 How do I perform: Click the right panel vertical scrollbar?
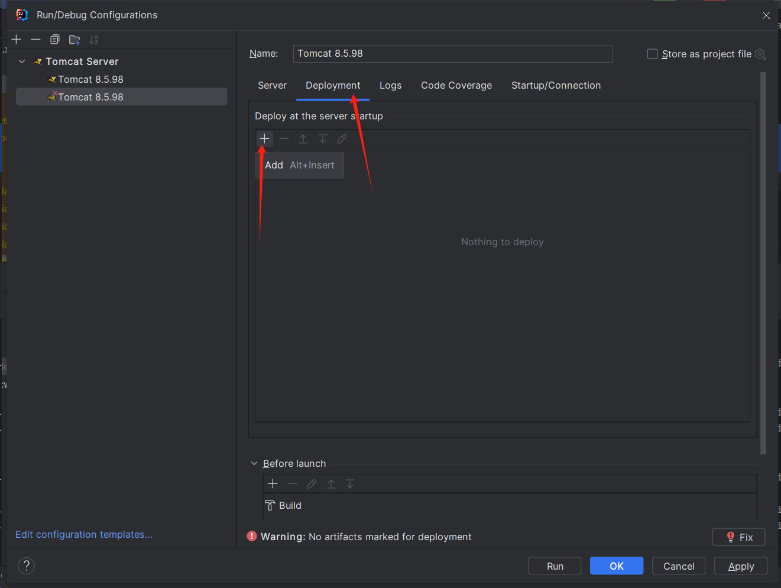pos(763,263)
